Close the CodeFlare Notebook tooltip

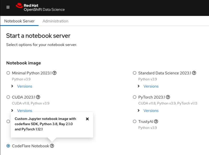88,119
